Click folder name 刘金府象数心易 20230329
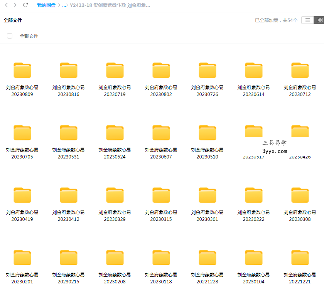324x293 pixels. [x=115, y=216]
